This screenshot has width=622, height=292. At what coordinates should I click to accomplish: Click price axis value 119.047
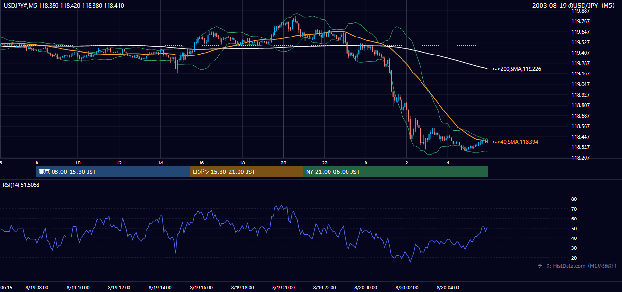coord(581,84)
